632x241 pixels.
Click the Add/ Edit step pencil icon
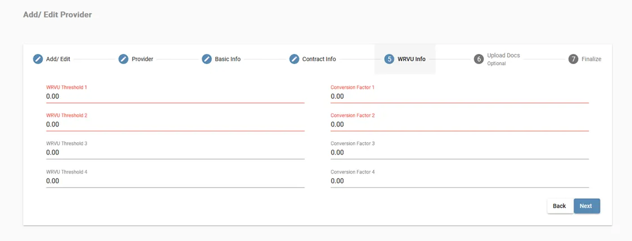(x=38, y=59)
